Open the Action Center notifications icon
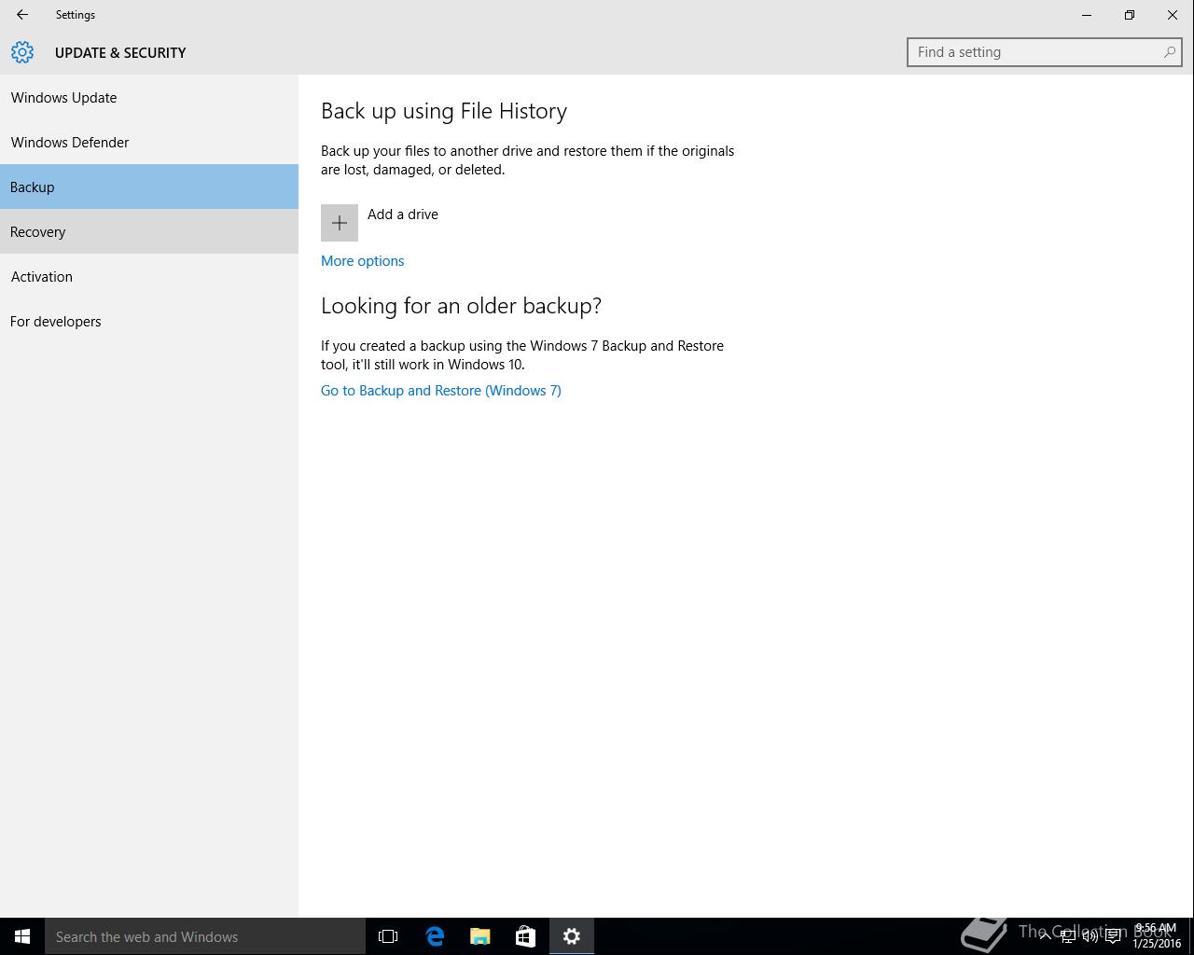 (1113, 936)
